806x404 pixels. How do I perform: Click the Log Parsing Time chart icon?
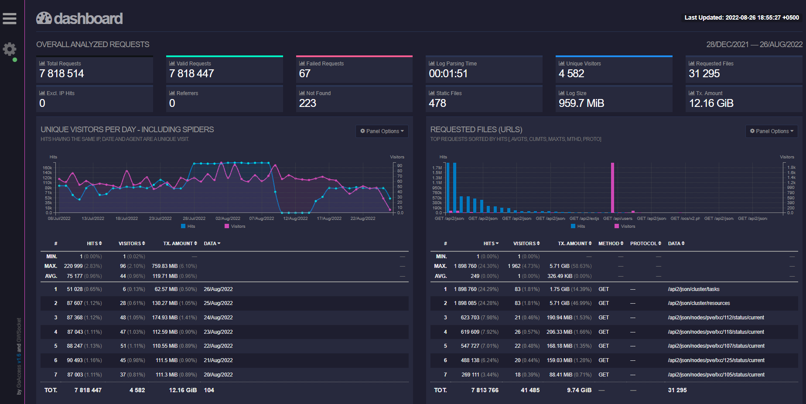tap(432, 63)
